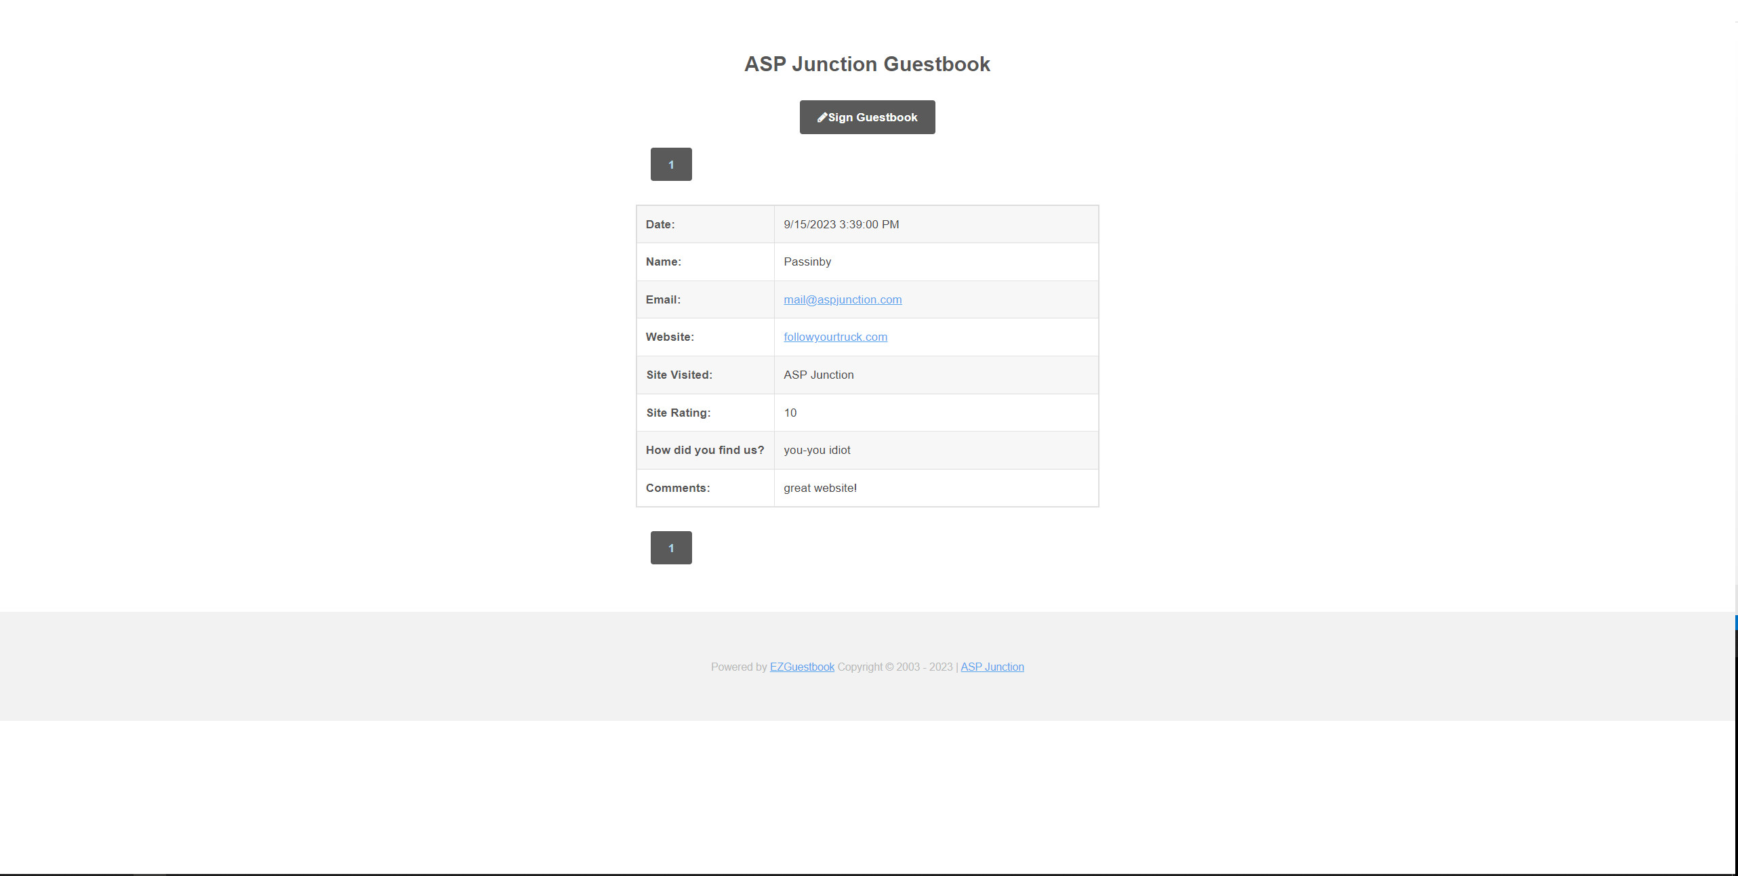Click the 'Powered by' footer text
Screen dimensions: 1738x876
tap(739, 667)
